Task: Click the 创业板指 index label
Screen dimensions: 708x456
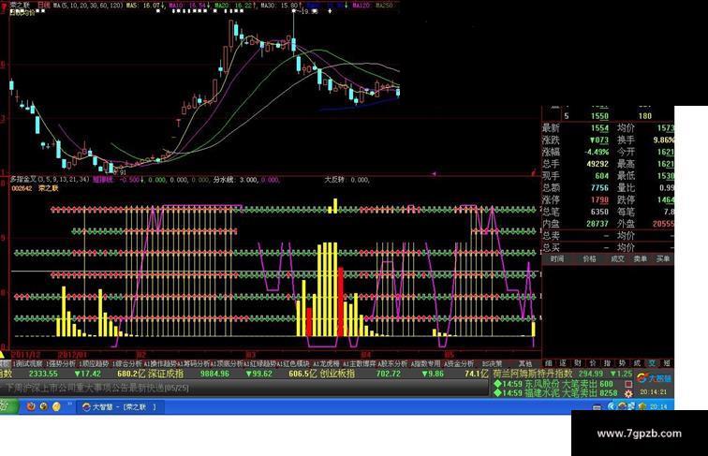Action: click(x=337, y=374)
